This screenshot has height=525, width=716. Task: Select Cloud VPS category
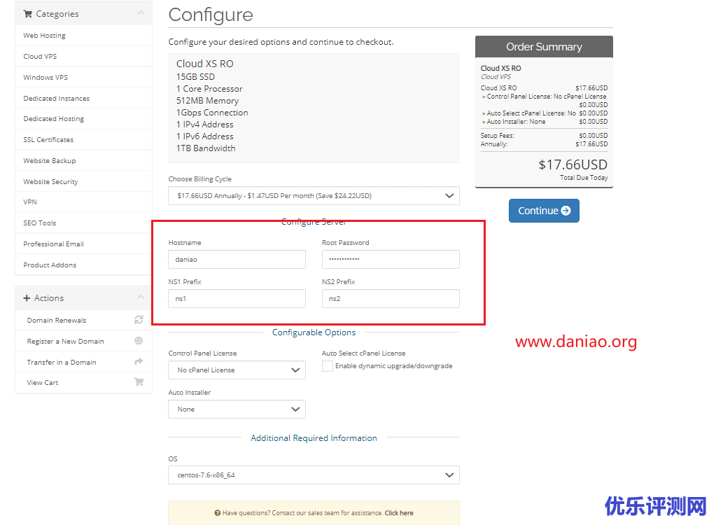click(41, 57)
